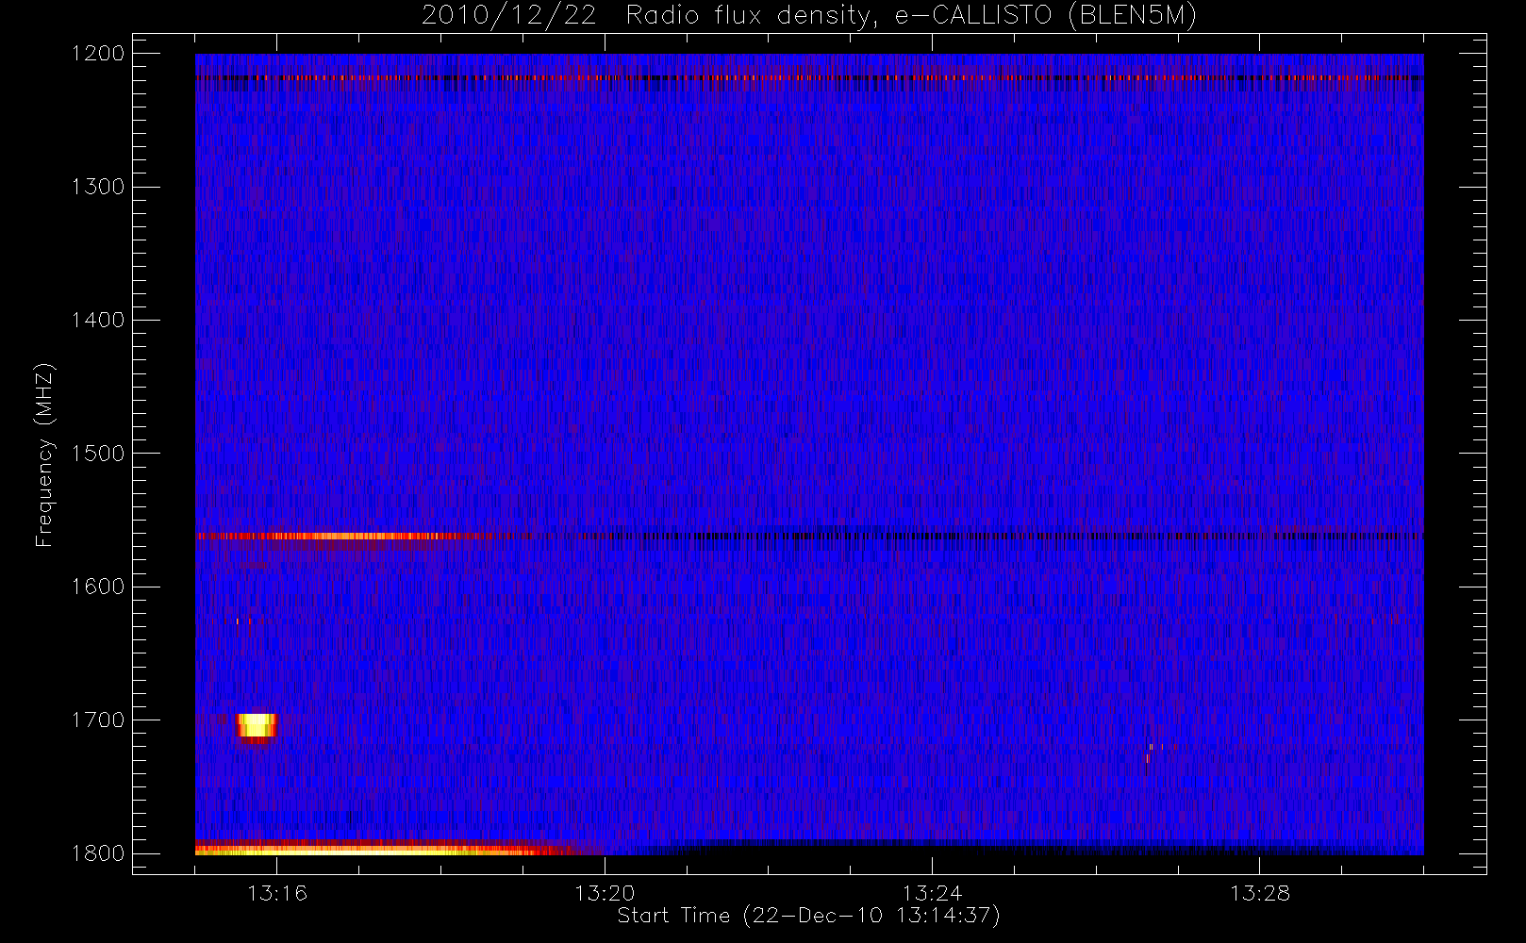Click the 1600 frequency tick label
This screenshot has width=1526, height=943.
(x=98, y=587)
